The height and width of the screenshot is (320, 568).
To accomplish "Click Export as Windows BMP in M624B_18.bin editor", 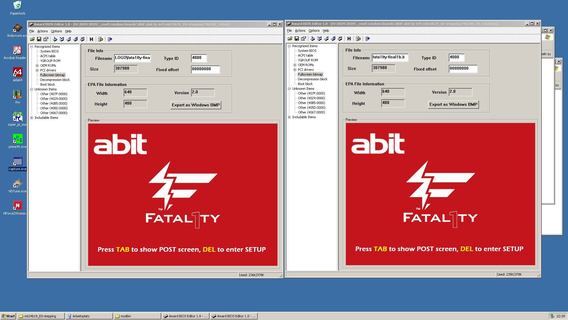I will (x=196, y=105).
